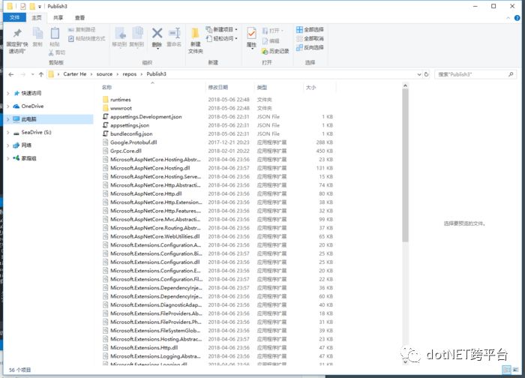
Task: Sort by the Date modified column header
Action: pos(229,88)
